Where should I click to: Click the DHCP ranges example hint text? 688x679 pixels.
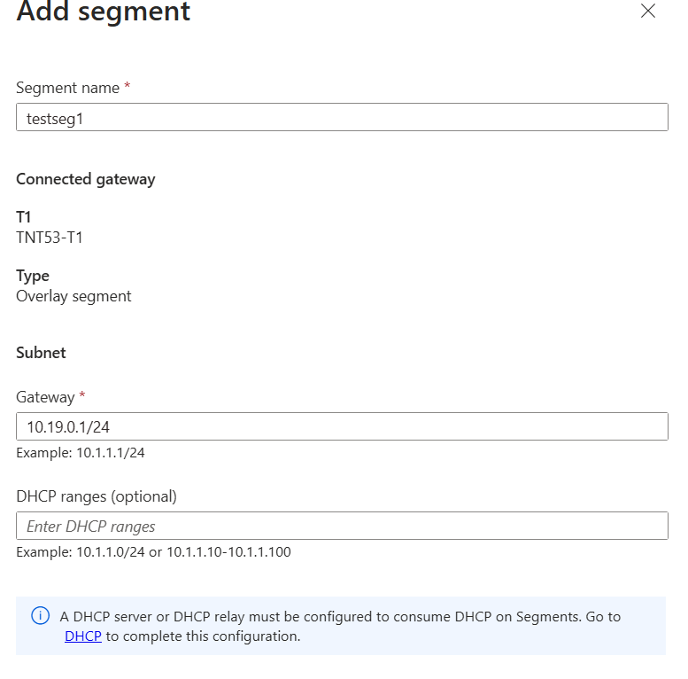153,552
